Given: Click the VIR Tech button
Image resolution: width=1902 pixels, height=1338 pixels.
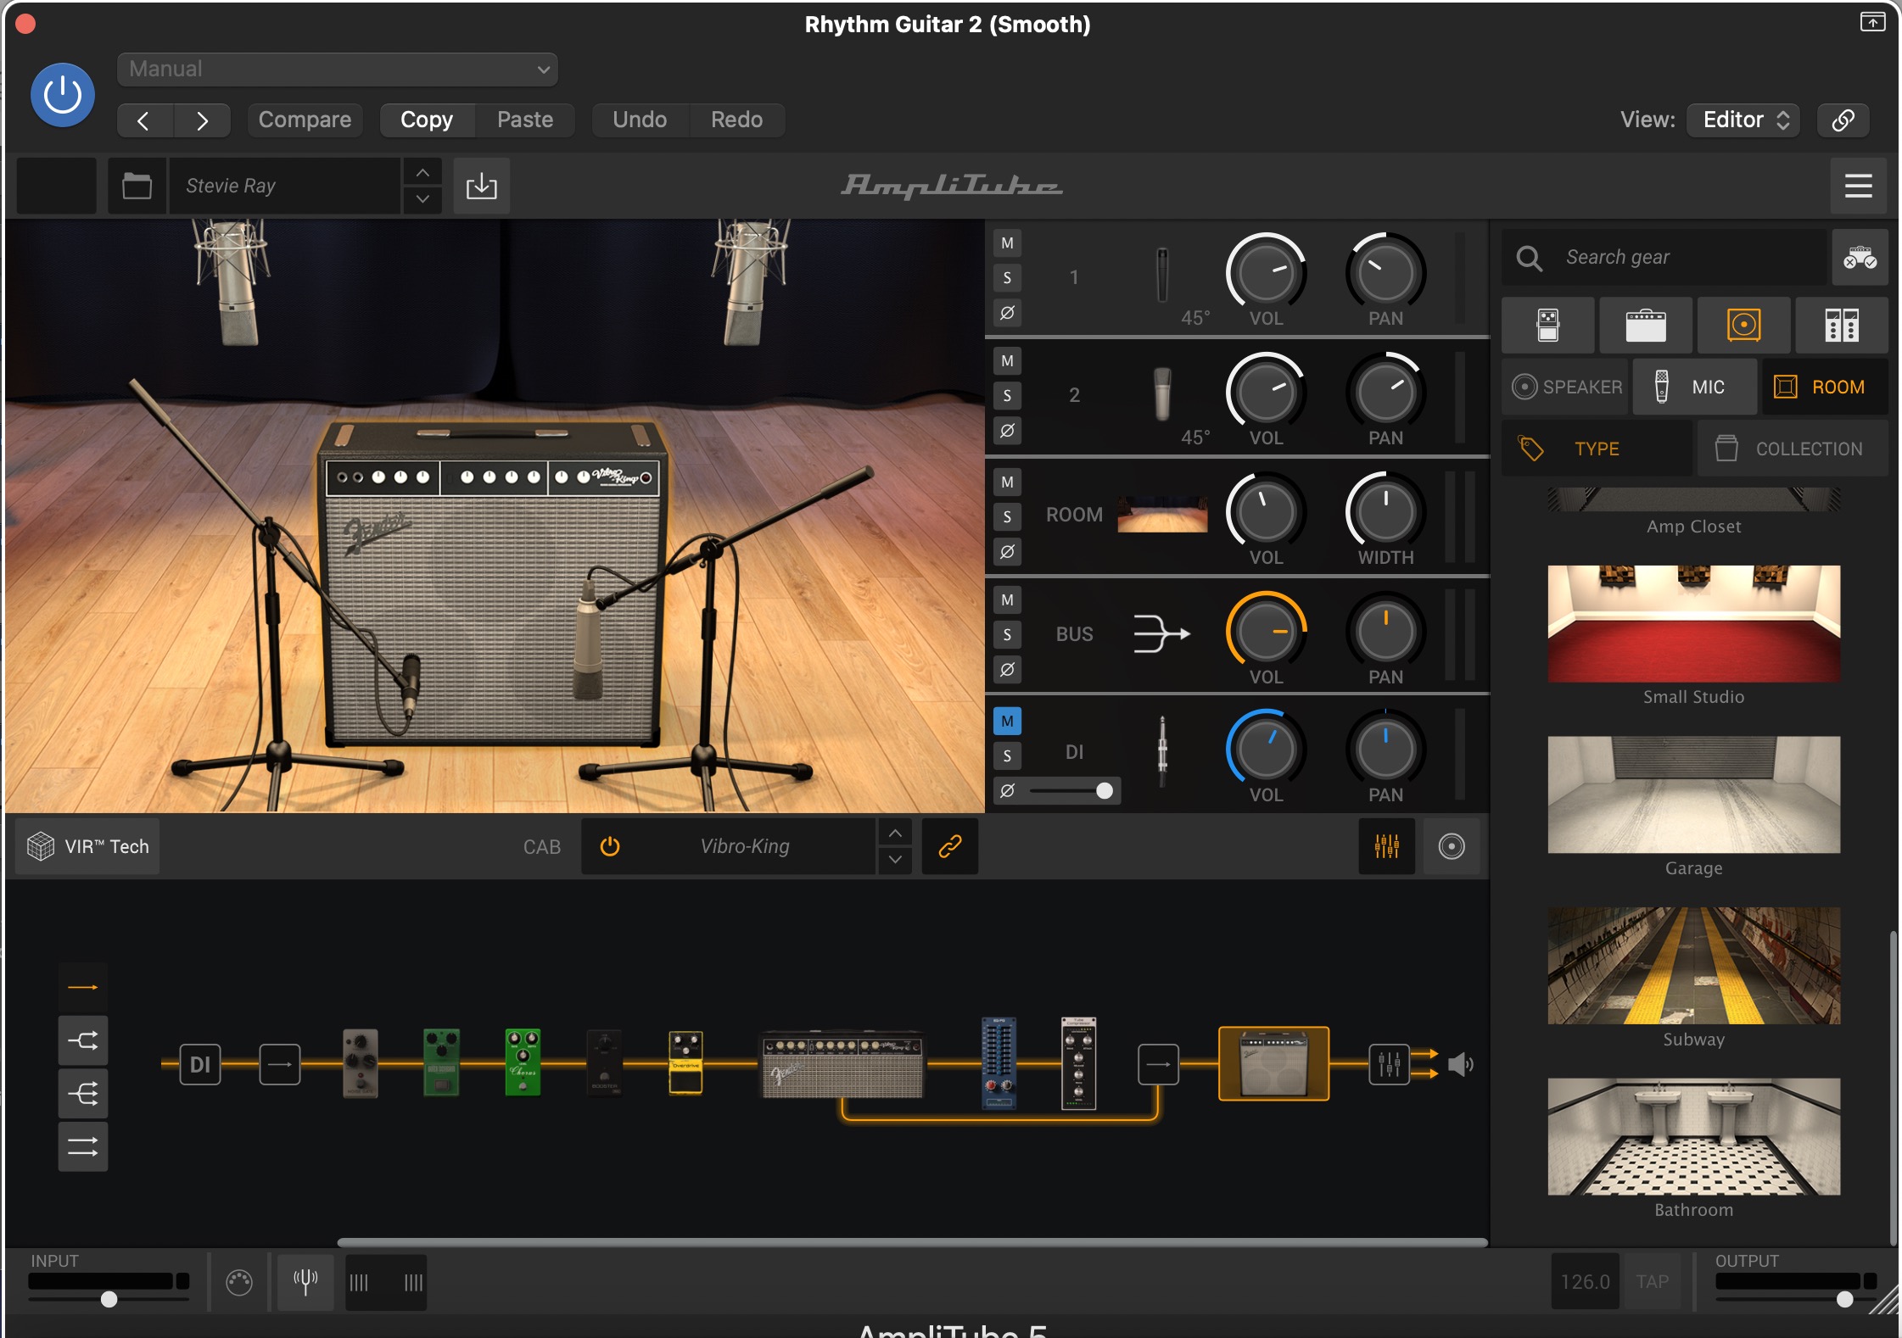Looking at the screenshot, I should tap(87, 846).
